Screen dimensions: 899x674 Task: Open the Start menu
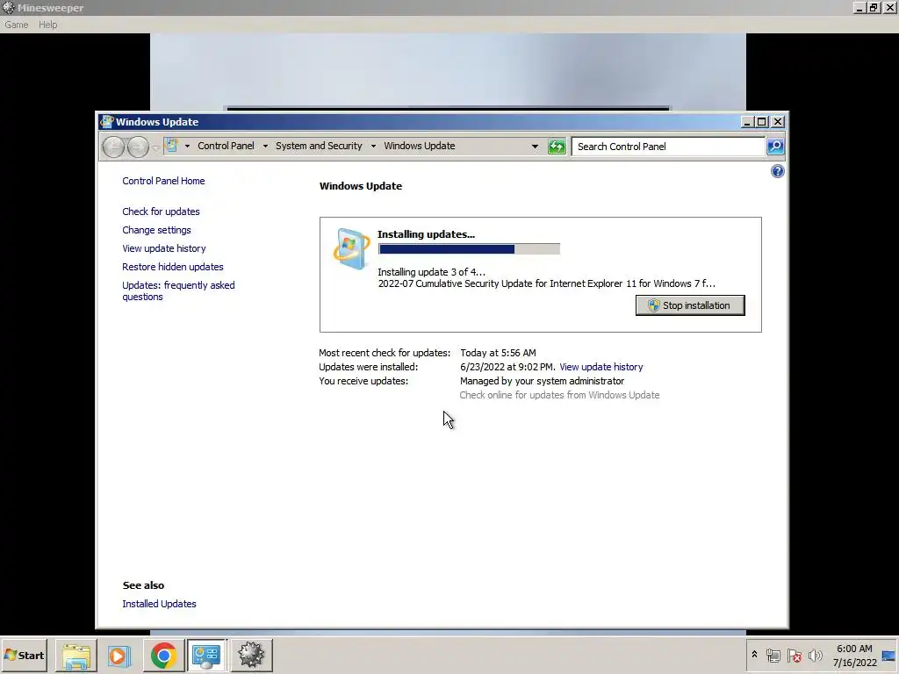point(24,655)
